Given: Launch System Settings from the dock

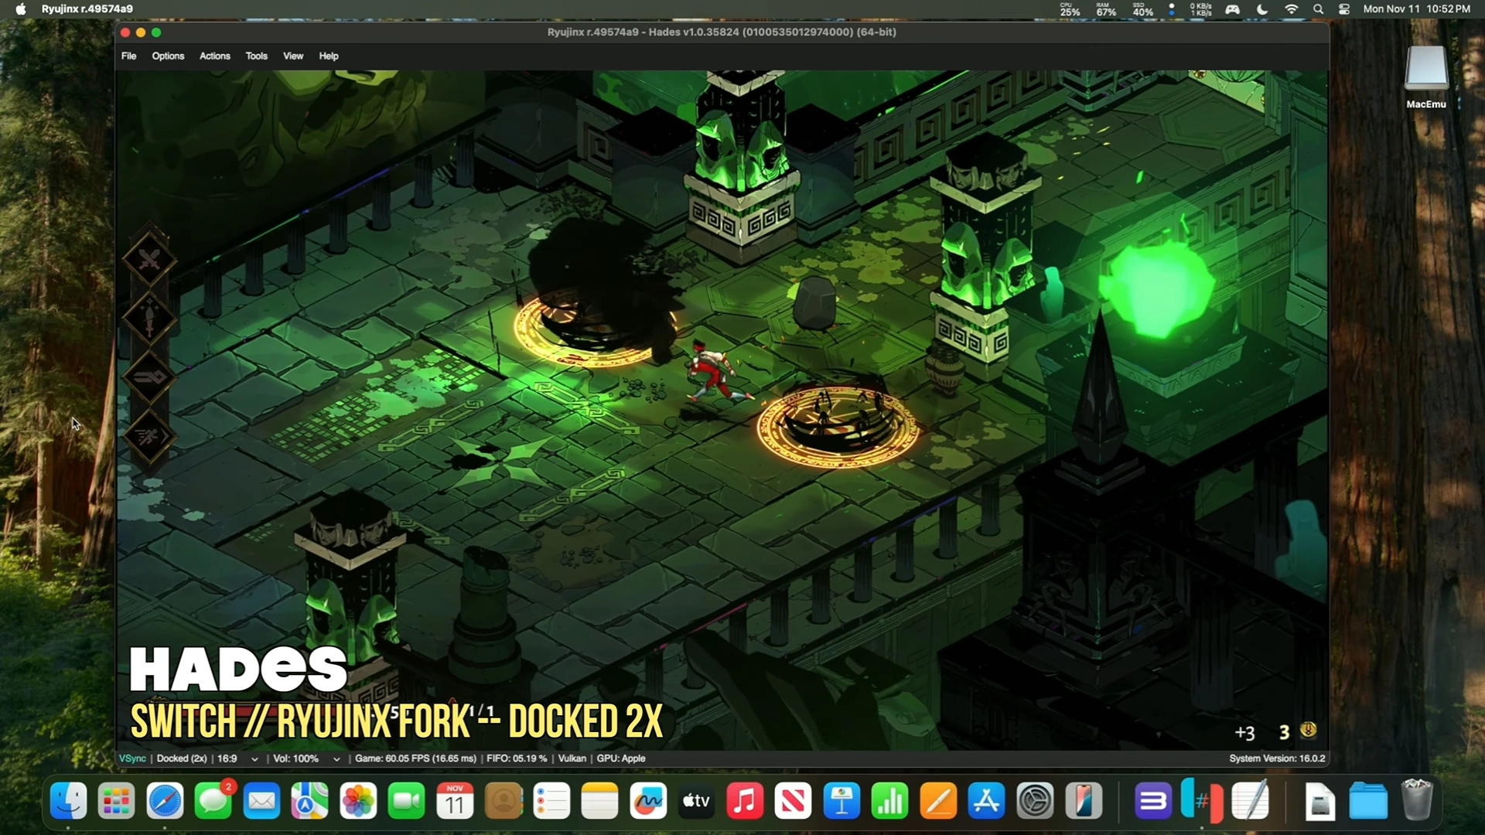Looking at the screenshot, I should click(1035, 801).
